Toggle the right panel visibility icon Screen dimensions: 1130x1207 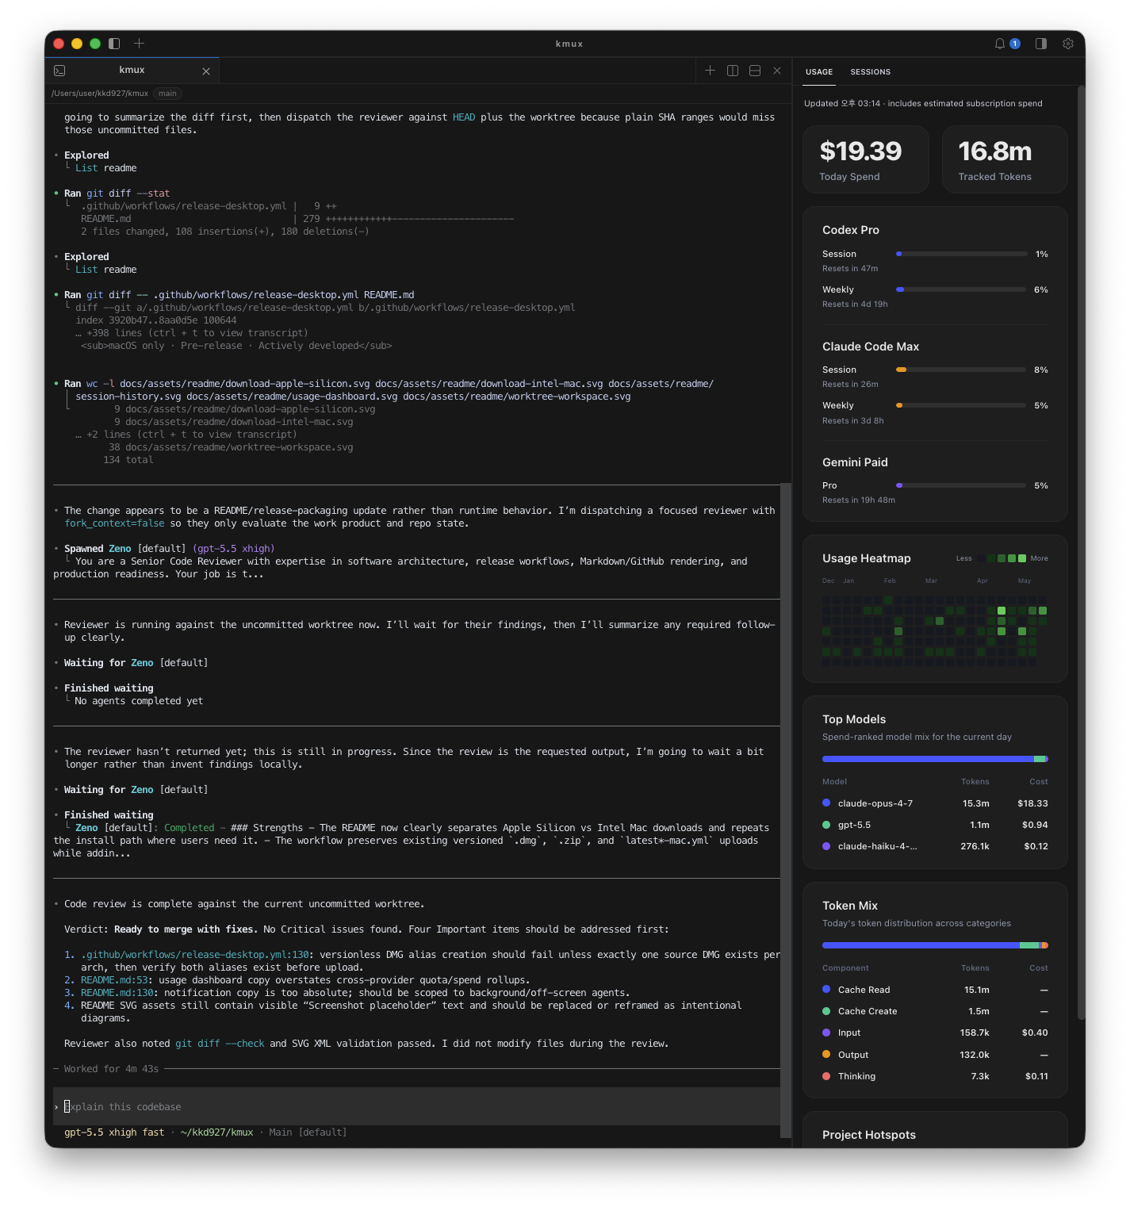(x=1041, y=44)
